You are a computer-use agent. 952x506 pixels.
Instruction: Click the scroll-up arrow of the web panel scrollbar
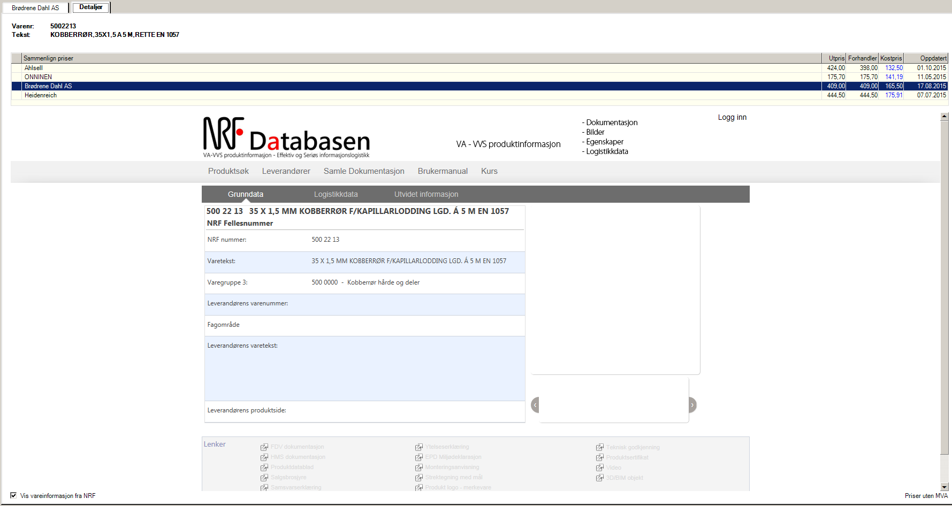[x=945, y=116]
